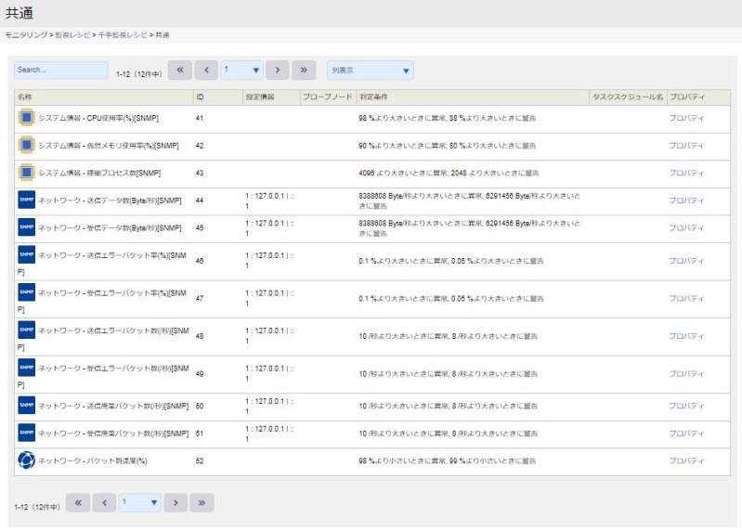Click the SNMP icon for ID 49 row

click(27, 368)
